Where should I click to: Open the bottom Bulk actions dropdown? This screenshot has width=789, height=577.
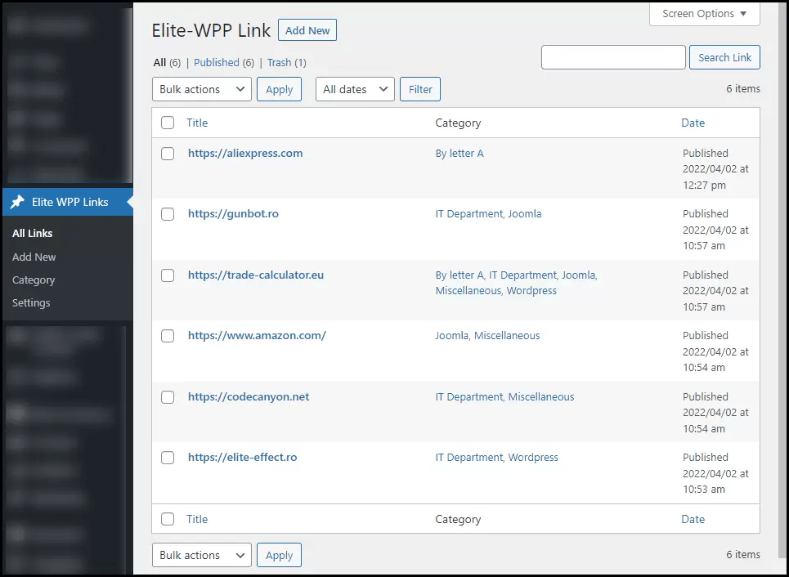(202, 555)
